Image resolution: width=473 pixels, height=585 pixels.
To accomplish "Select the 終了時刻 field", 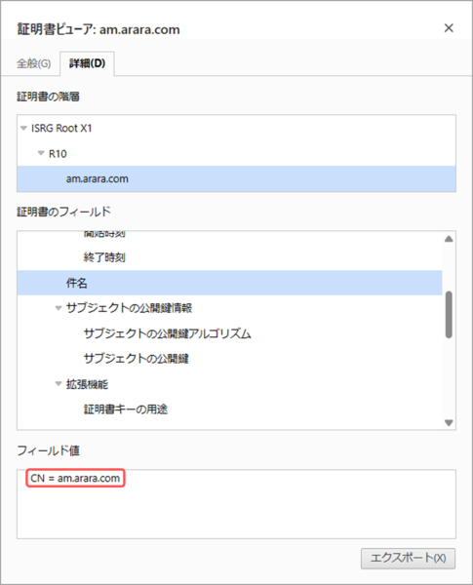I will click(x=104, y=257).
